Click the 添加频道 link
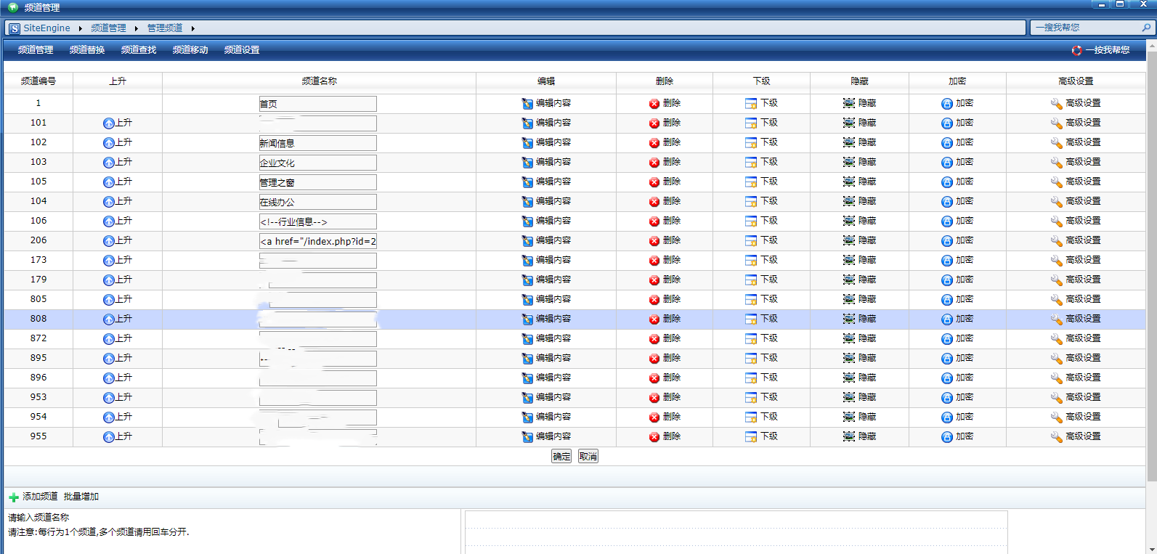Viewport: 1157px width, 554px height. coord(40,497)
